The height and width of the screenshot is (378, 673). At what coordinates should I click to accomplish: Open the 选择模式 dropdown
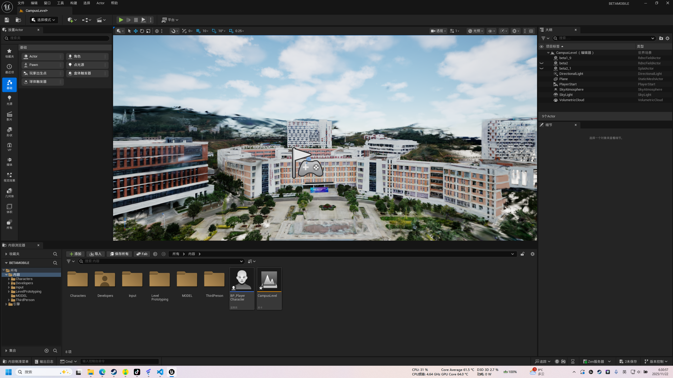(44, 20)
